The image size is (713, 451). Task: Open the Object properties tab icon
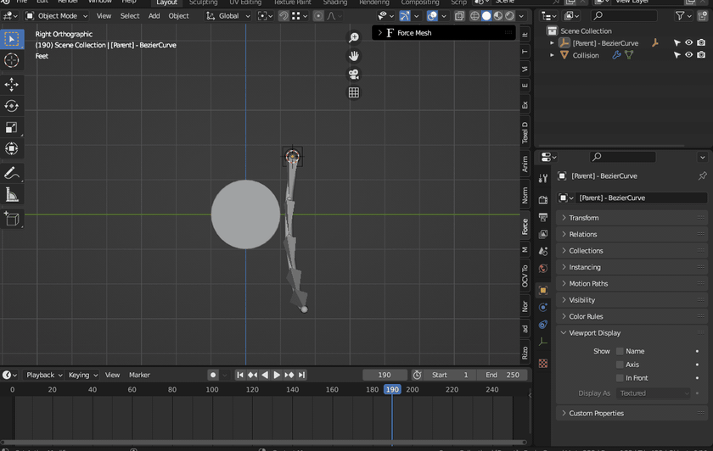543,290
